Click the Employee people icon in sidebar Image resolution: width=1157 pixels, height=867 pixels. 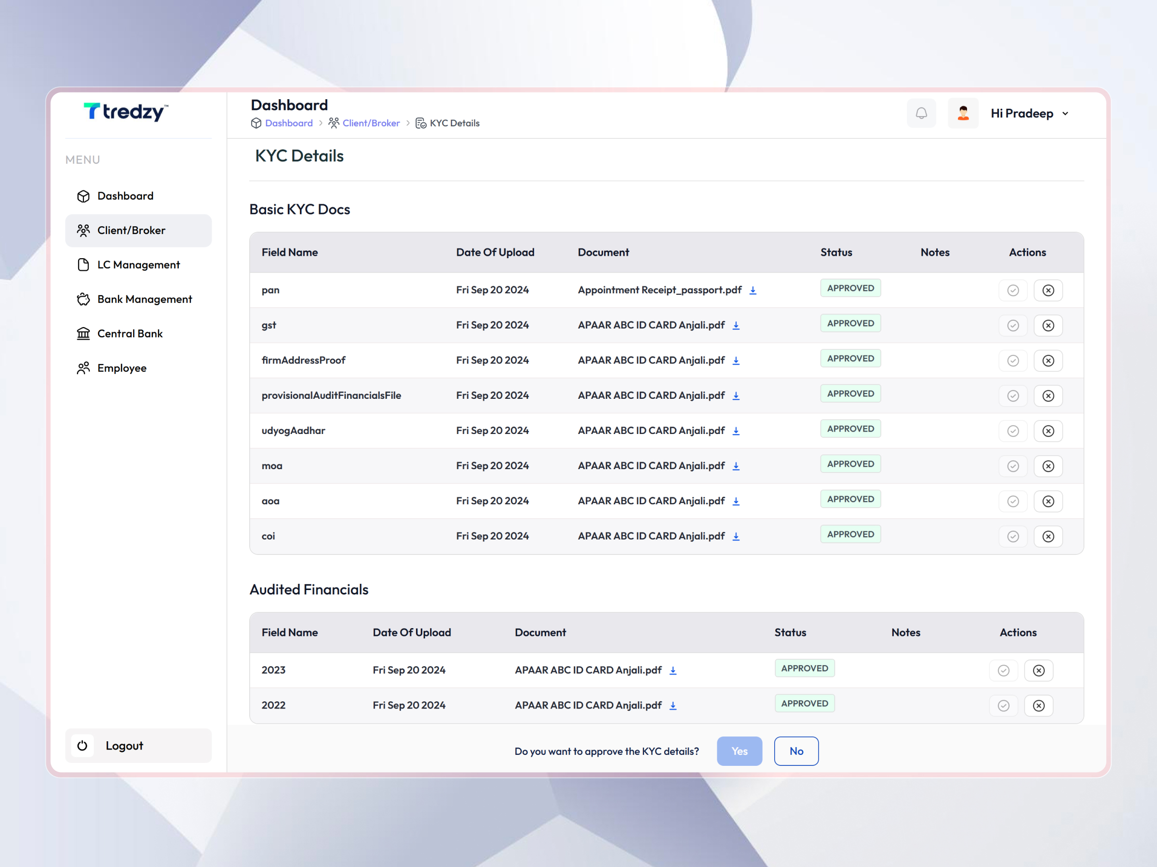point(84,368)
